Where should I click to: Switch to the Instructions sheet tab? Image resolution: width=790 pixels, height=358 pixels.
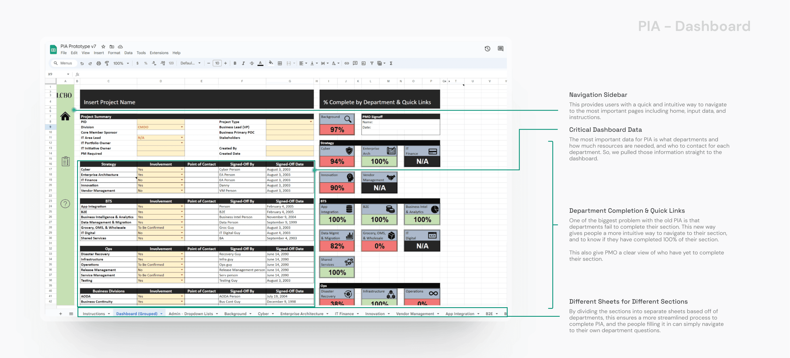coord(96,314)
